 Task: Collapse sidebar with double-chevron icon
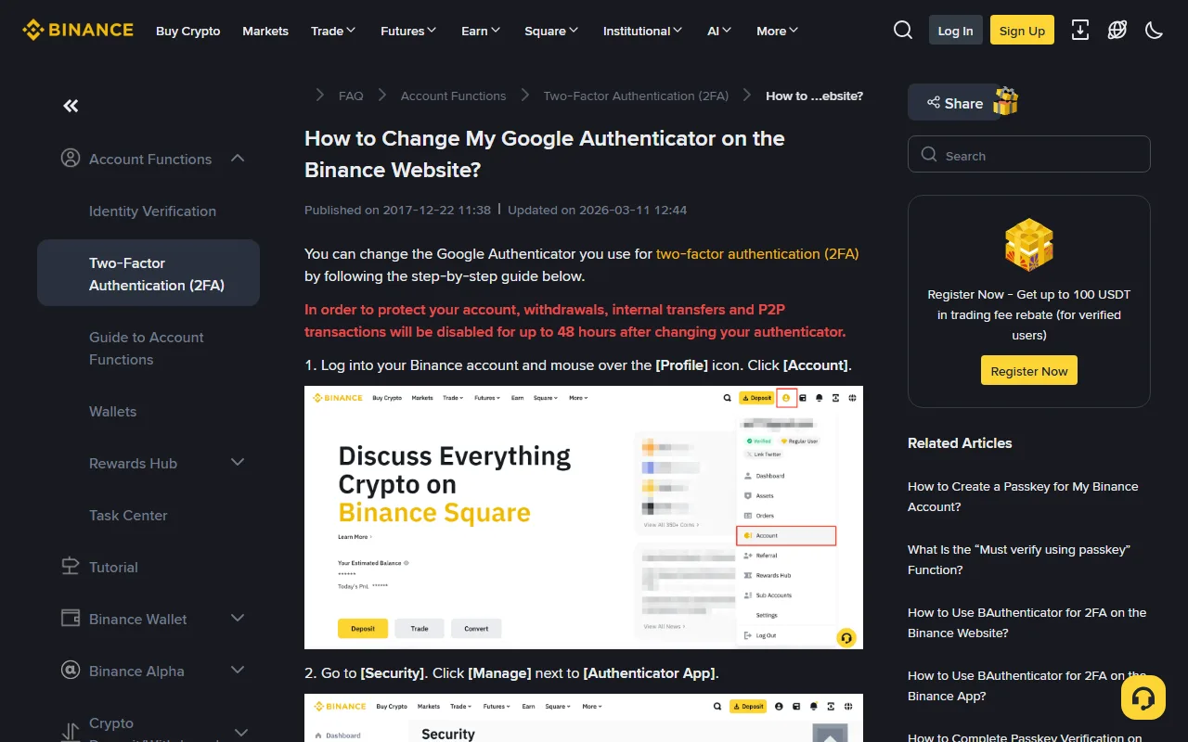71,106
